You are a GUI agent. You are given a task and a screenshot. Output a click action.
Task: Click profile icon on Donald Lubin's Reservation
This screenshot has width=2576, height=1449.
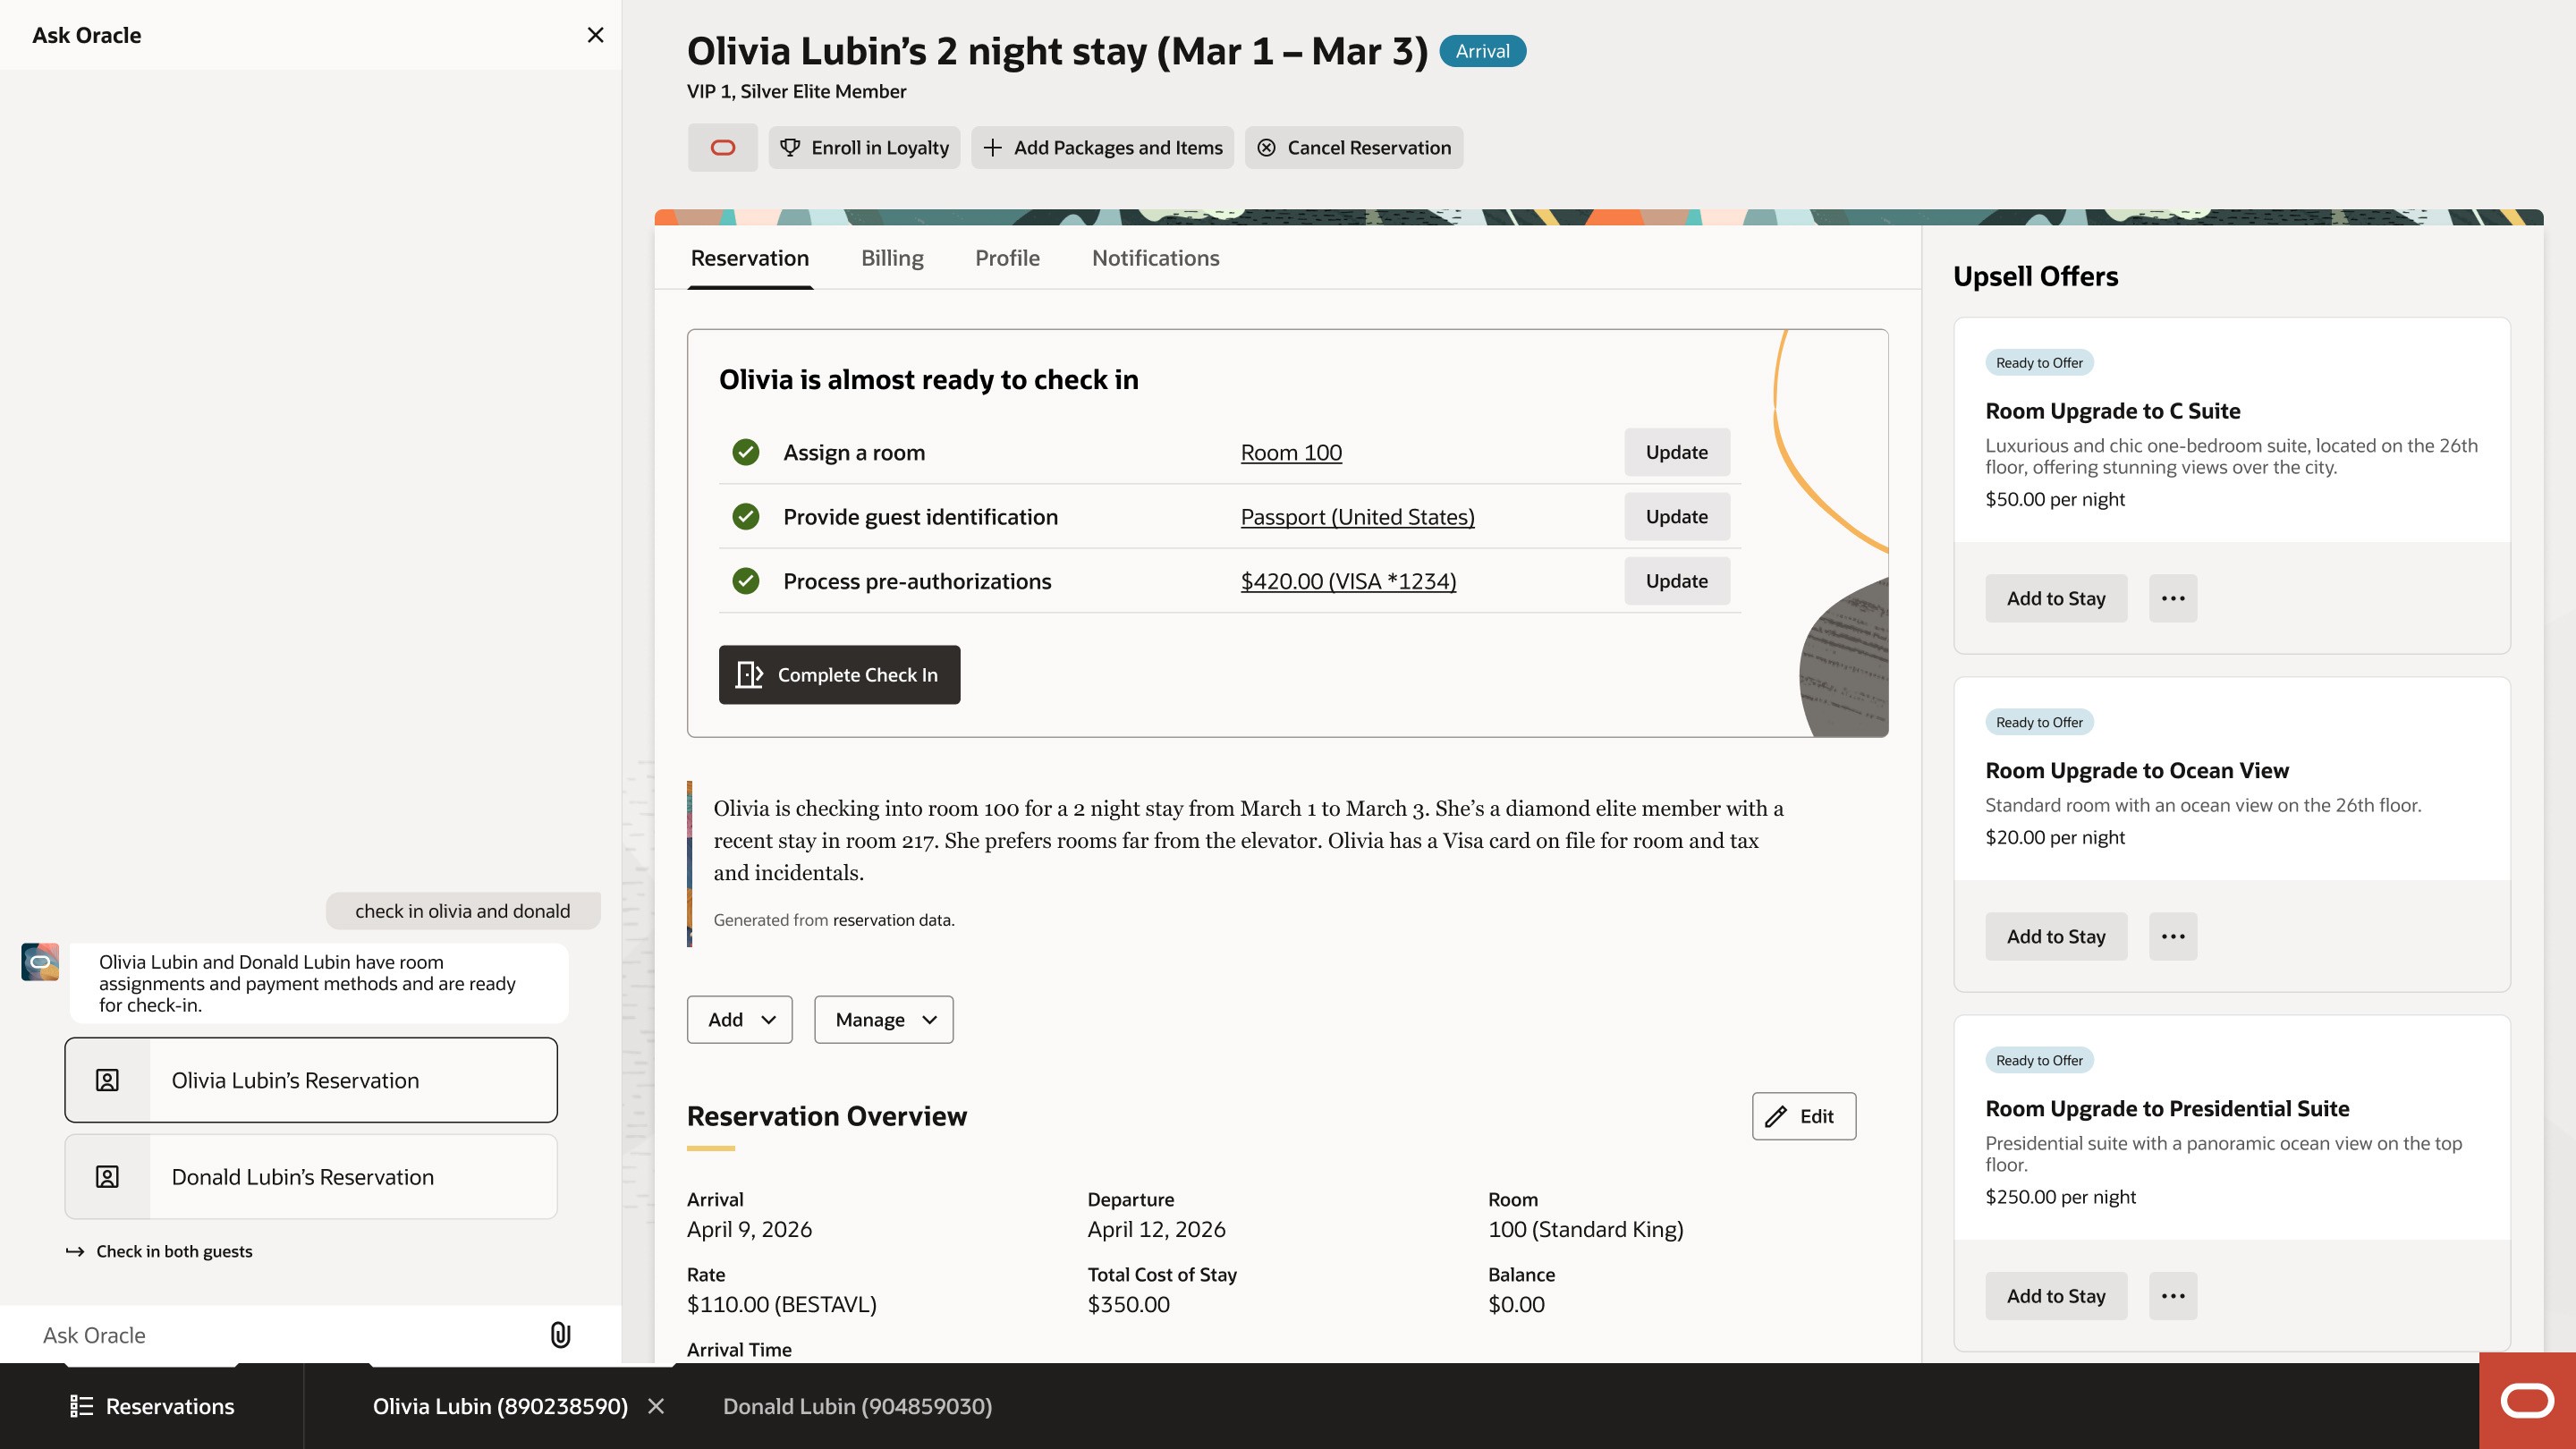point(107,1177)
